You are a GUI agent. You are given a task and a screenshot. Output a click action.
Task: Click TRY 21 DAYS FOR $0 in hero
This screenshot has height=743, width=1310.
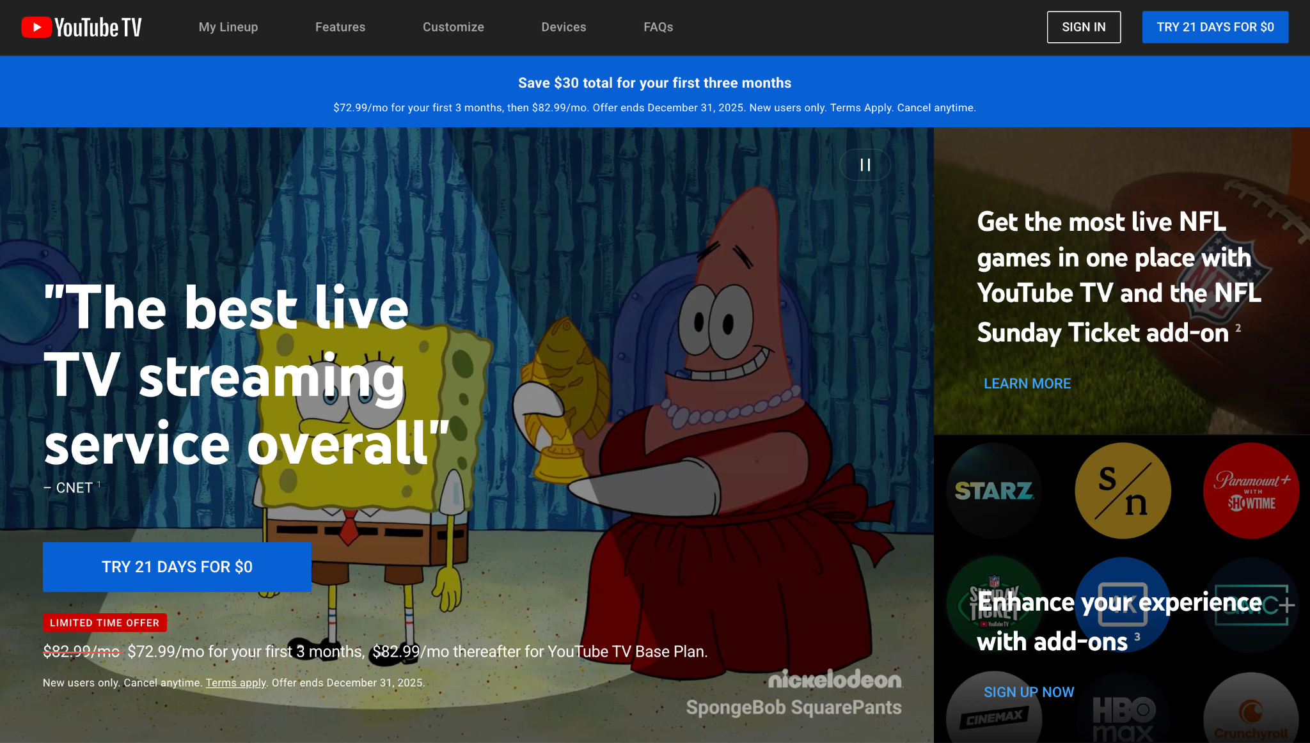tap(177, 567)
